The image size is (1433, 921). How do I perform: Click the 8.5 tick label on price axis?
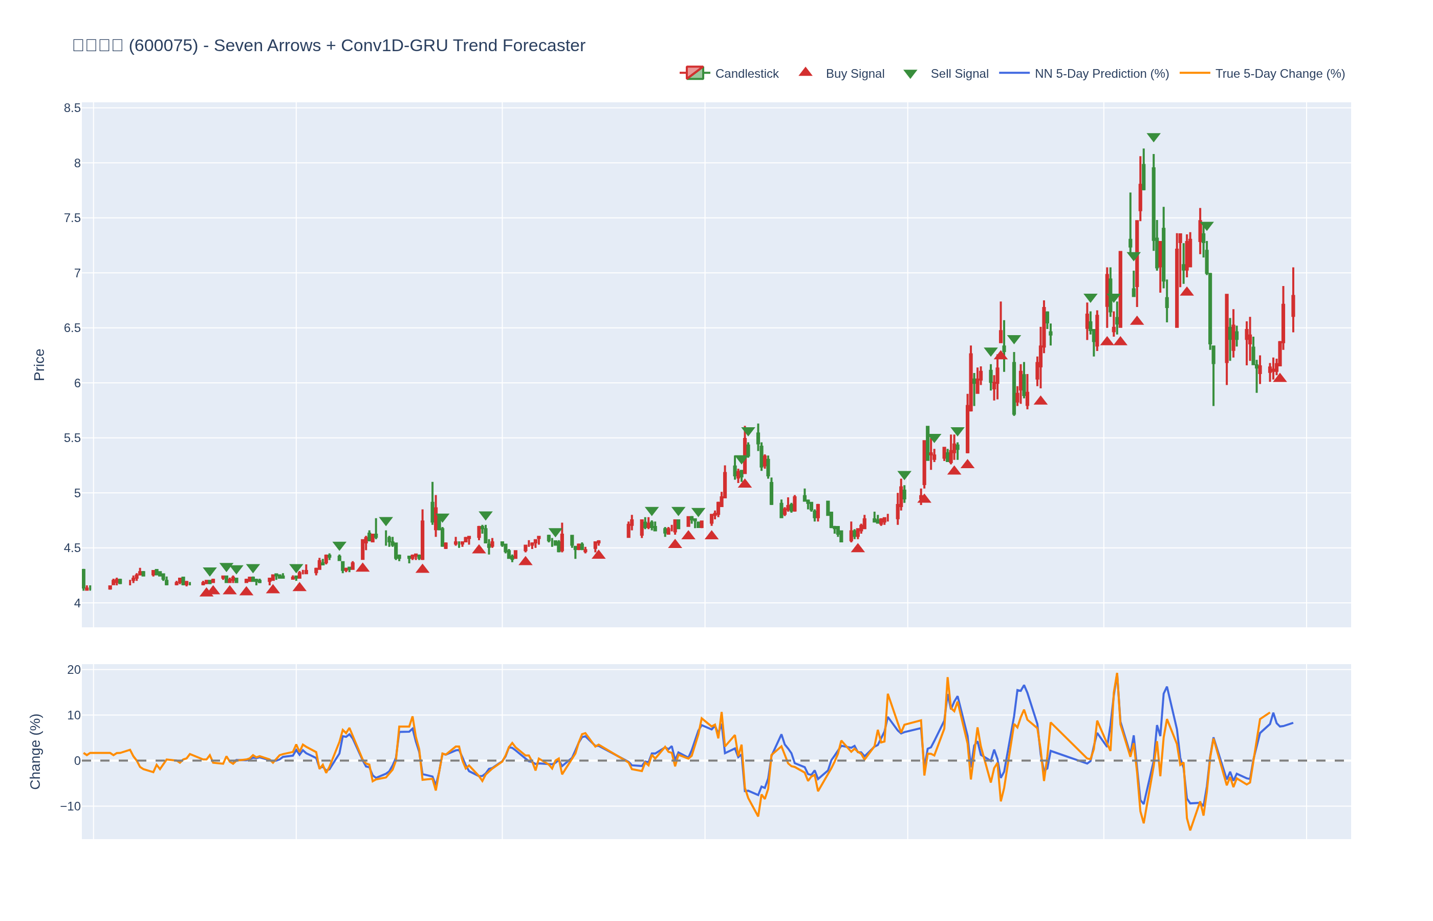click(72, 108)
